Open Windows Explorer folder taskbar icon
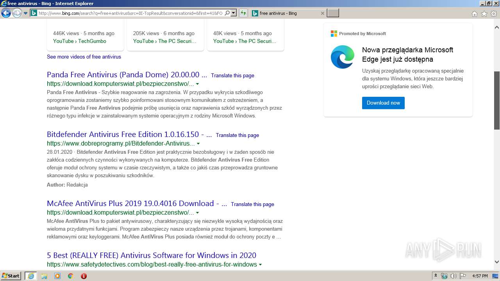The width and height of the screenshot is (500, 281). point(44,276)
